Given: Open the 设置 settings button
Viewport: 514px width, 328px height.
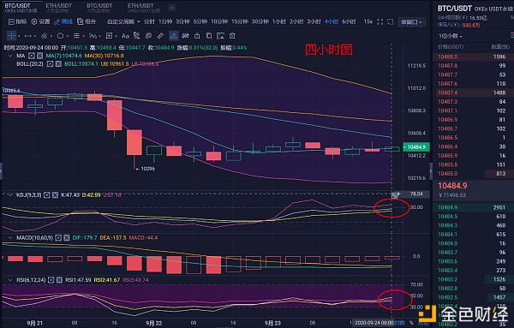Looking at the screenshot, I should pos(40,21).
